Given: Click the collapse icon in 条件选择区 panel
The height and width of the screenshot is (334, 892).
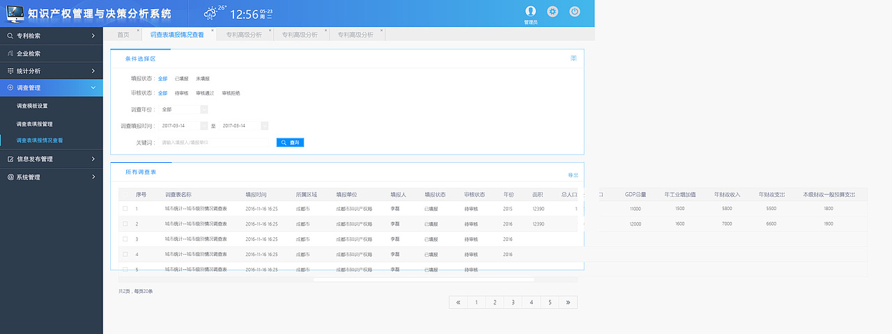Looking at the screenshot, I should 574,58.
